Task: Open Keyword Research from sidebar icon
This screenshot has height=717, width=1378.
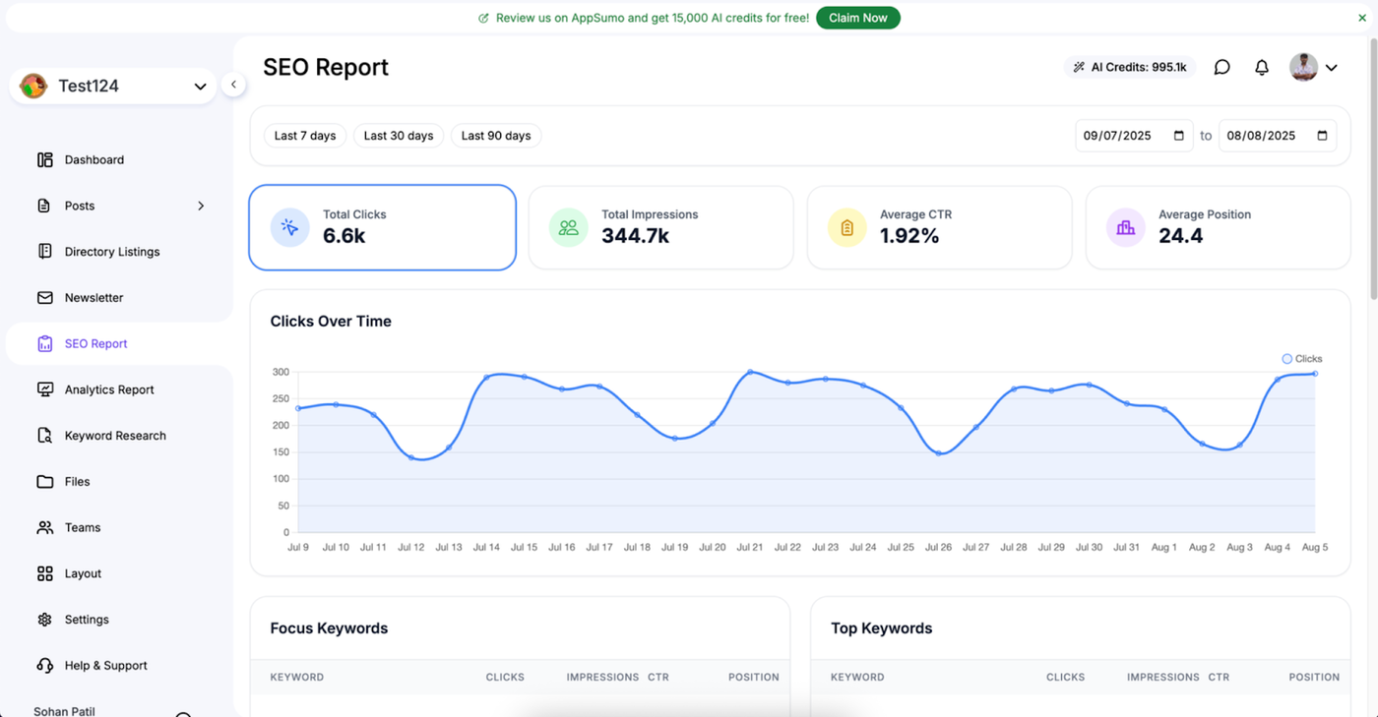Action: tap(45, 436)
